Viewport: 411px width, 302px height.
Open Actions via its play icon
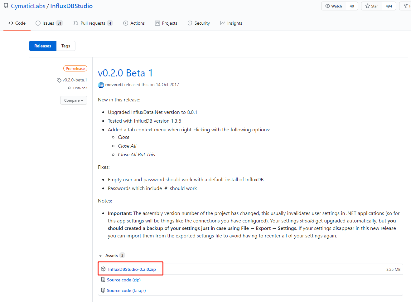(126, 23)
